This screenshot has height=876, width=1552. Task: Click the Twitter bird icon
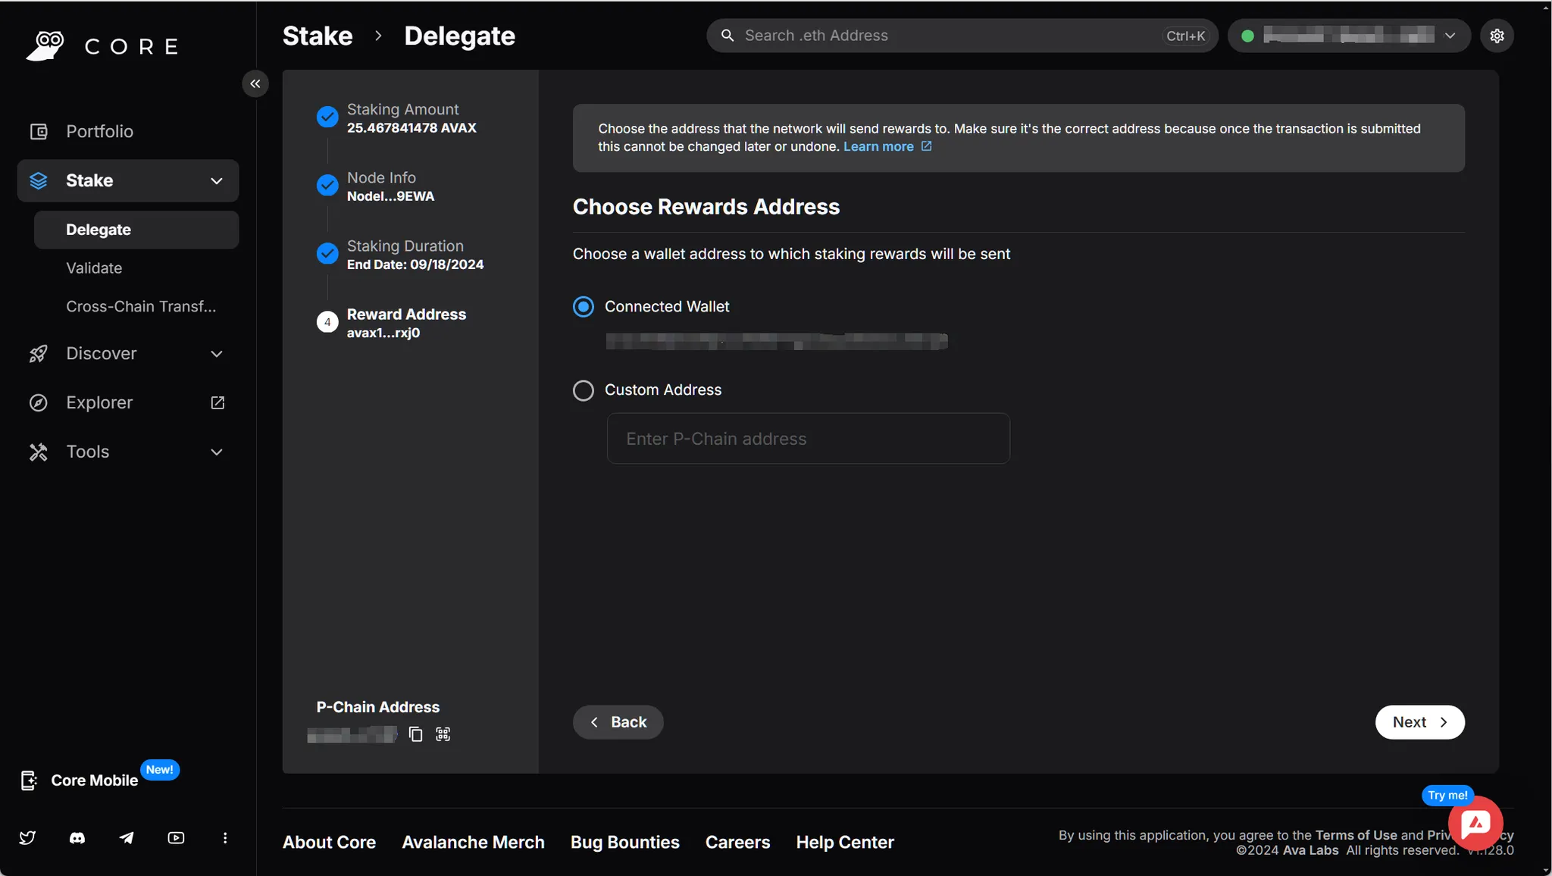pos(28,837)
